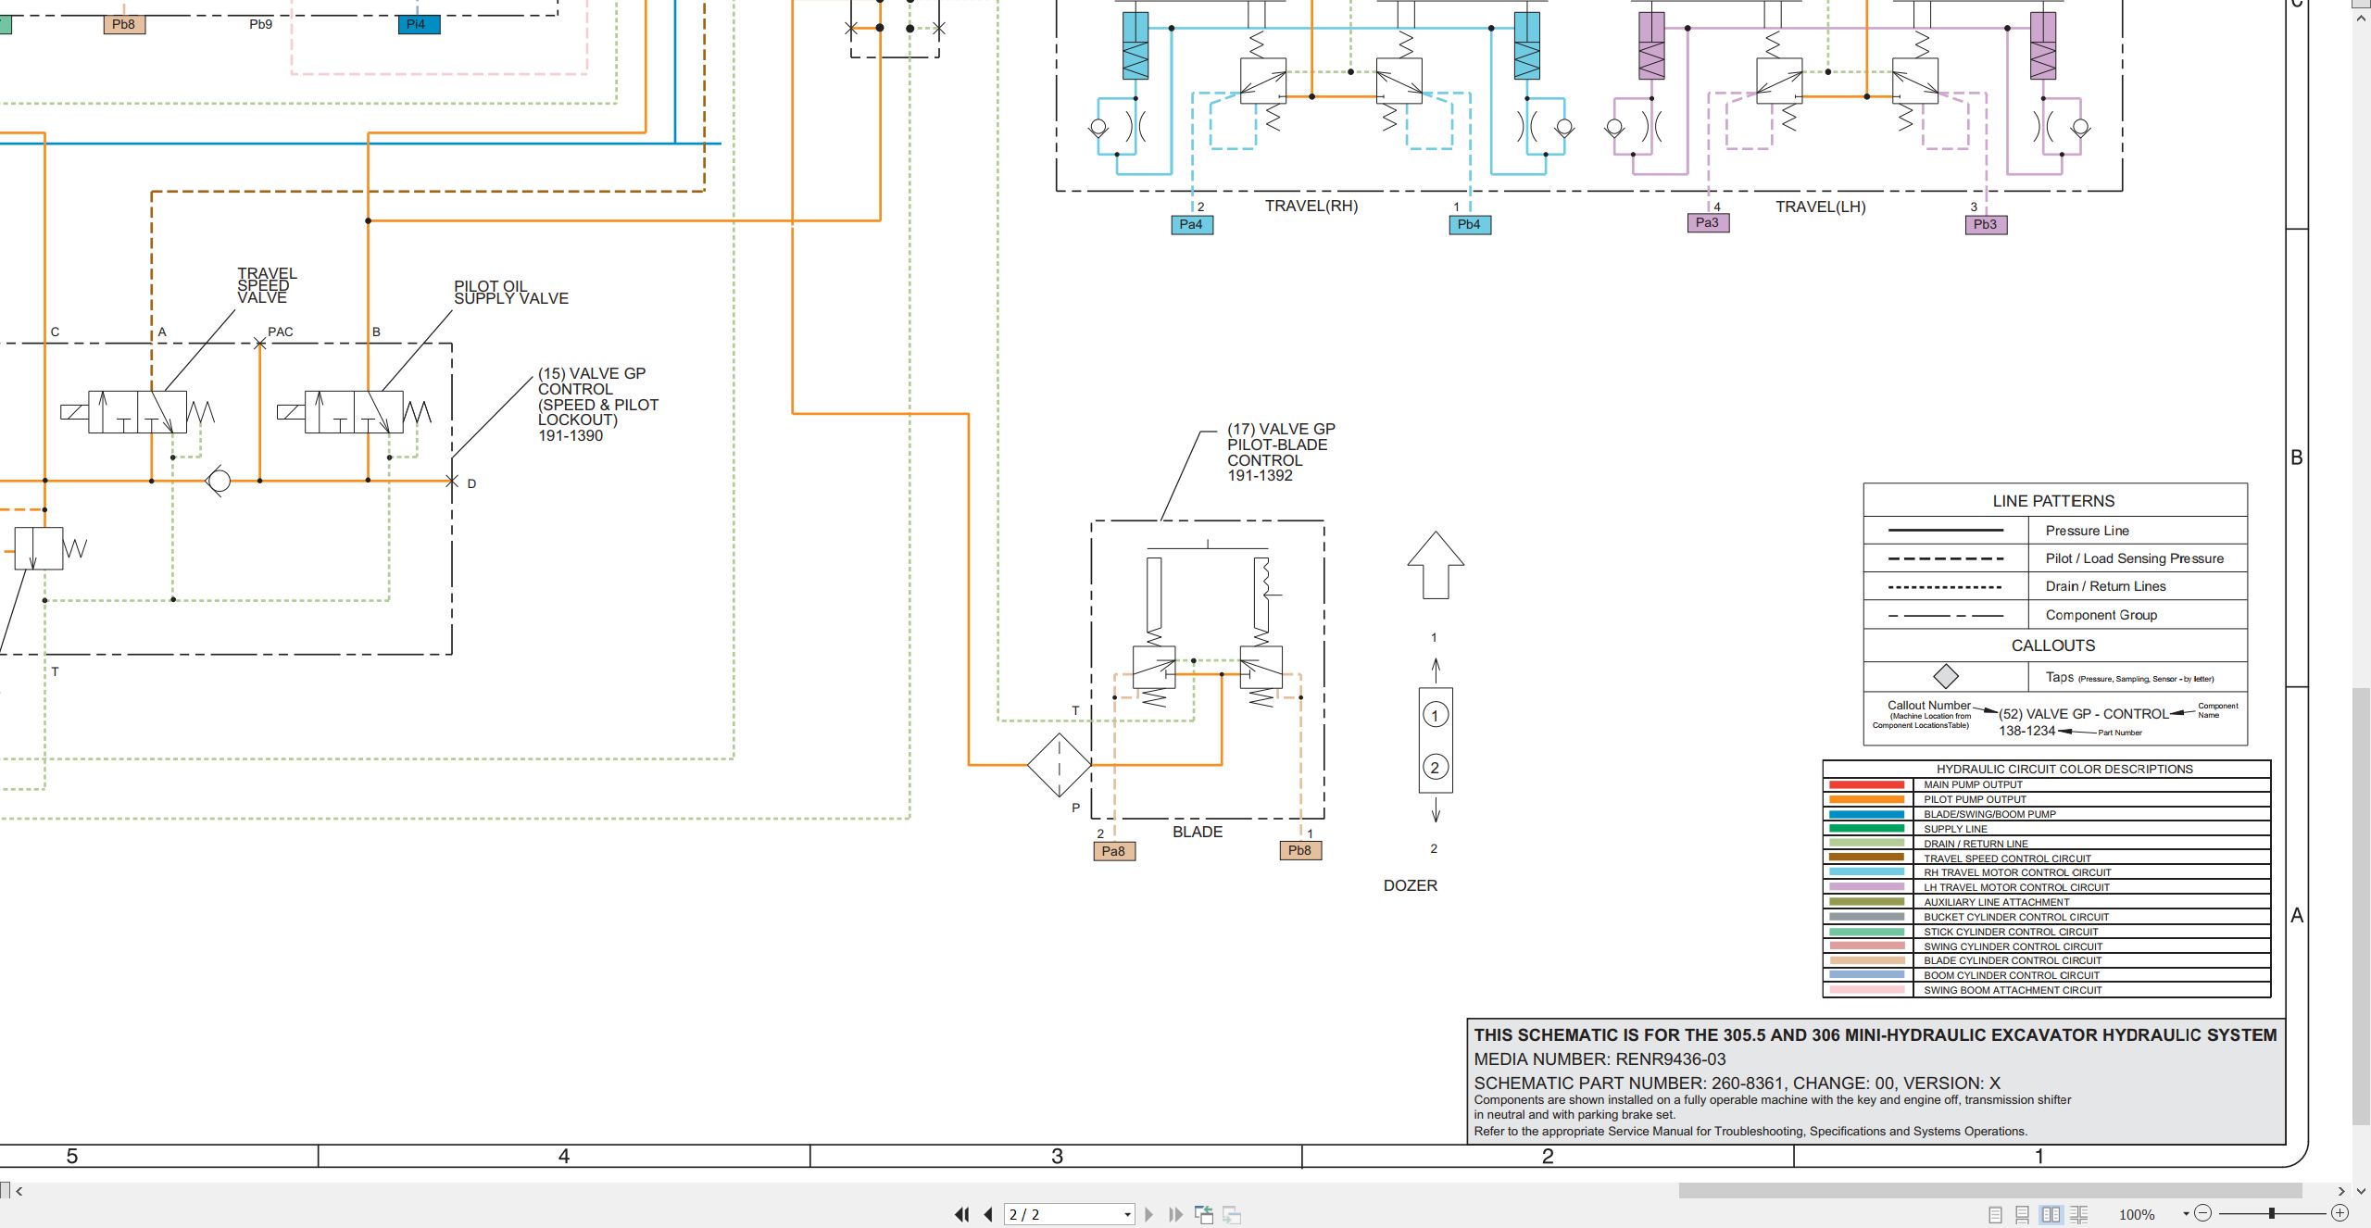Click the CALLOUTS heading
2371x1228 pixels.
[2052, 645]
